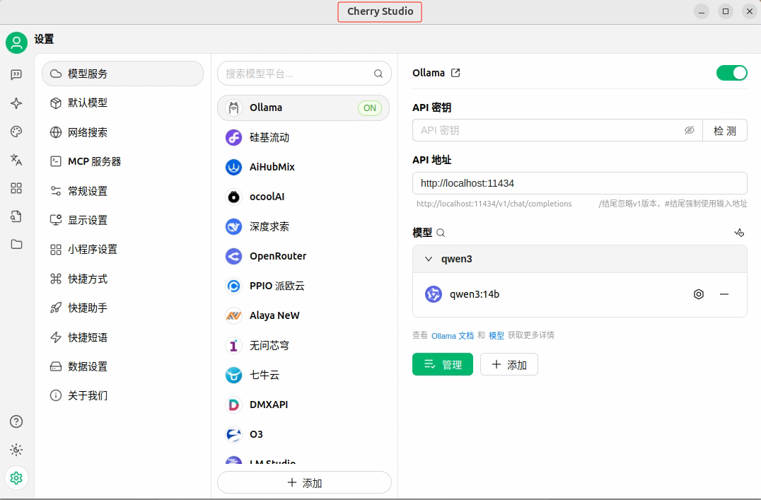Open 默认模型 settings section
The height and width of the screenshot is (500, 761).
123,103
